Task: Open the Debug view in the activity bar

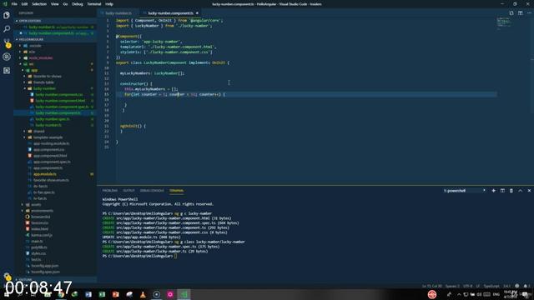Action: [x=7, y=57]
